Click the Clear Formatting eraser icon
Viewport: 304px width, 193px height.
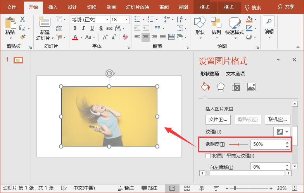point(125,37)
